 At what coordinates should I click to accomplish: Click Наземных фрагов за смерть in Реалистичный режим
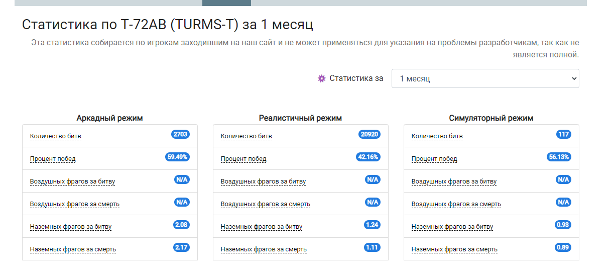coord(264,249)
